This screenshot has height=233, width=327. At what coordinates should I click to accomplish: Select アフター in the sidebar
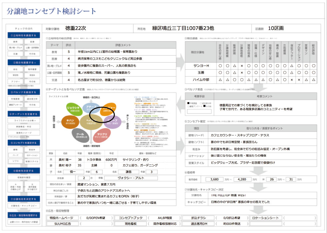click(x=15, y=82)
